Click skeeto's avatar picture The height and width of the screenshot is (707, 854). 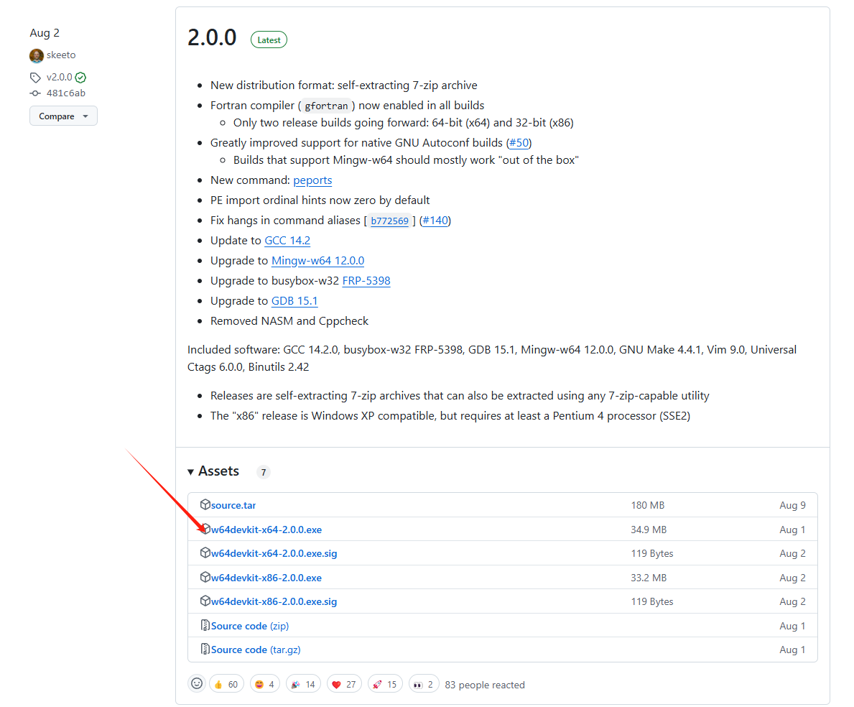[x=37, y=55]
